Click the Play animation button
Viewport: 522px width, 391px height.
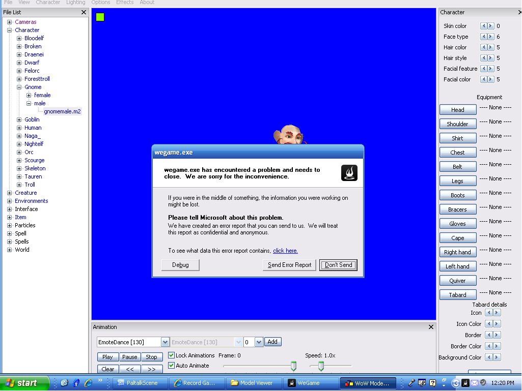(x=107, y=357)
